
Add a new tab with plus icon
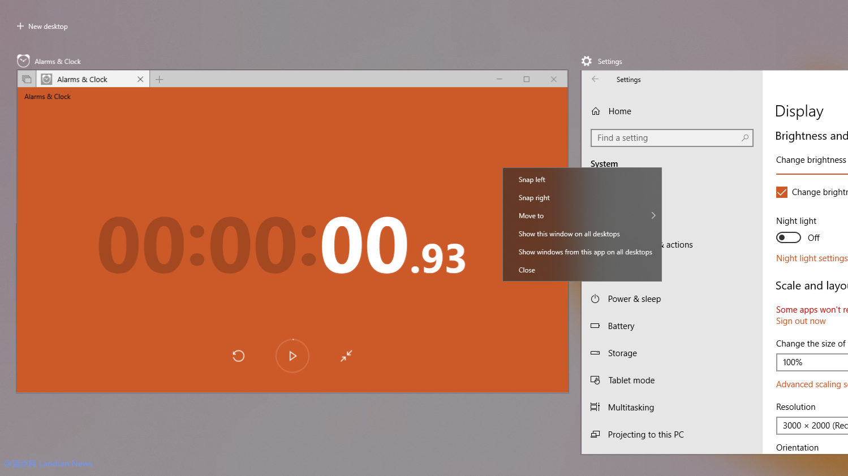point(160,79)
